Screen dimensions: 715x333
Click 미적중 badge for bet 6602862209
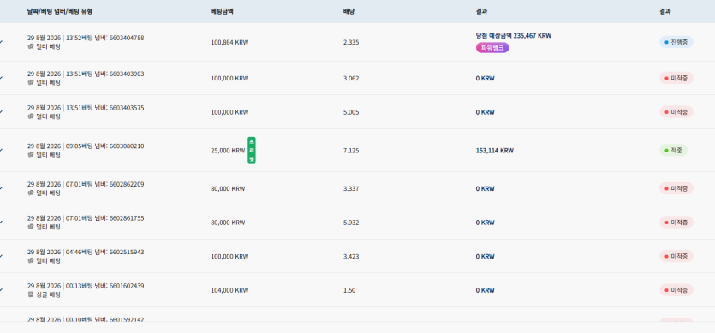676,188
